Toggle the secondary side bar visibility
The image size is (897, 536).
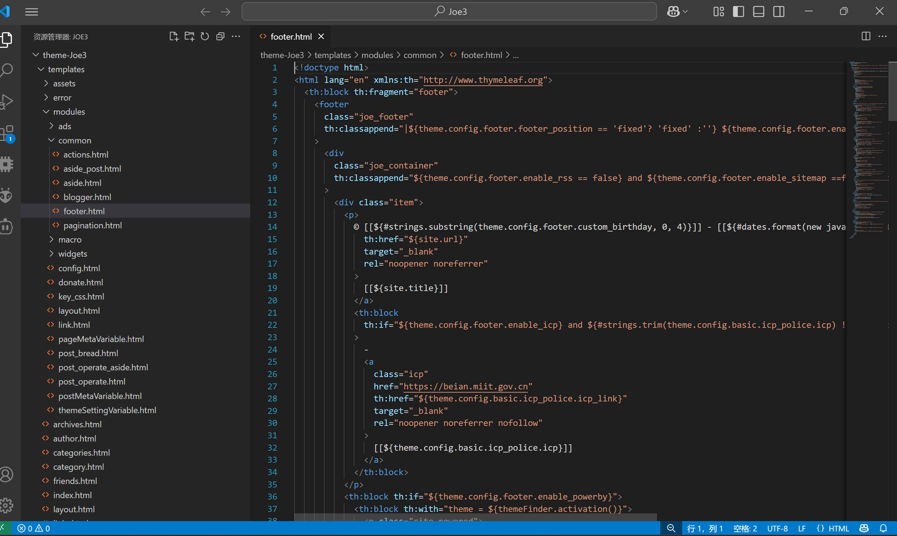click(x=779, y=12)
